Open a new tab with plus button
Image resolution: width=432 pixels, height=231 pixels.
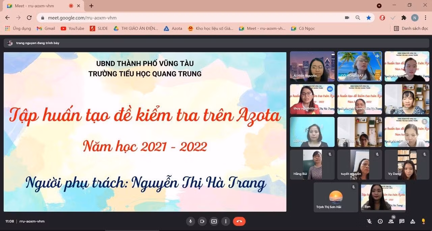pyautogui.click(x=91, y=6)
